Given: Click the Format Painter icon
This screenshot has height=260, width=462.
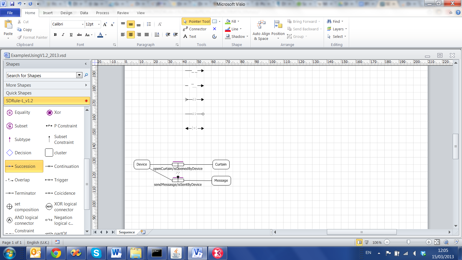Looking at the screenshot, I should click(x=19, y=37).
